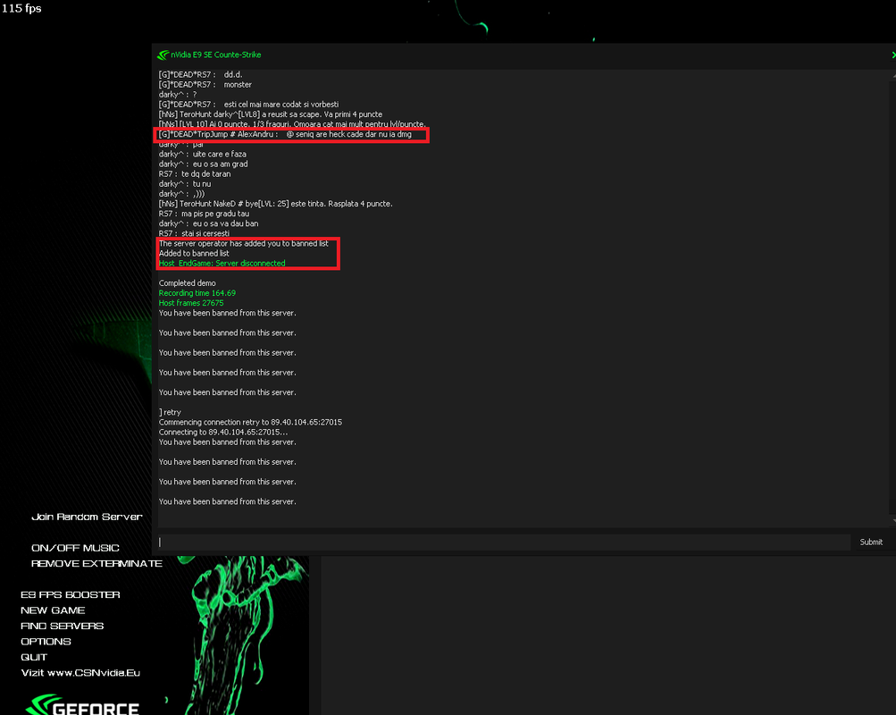Select 'esti cel mai mare codat' line
The height and width of the screenshot is (715, 896).
pos(248,105)
